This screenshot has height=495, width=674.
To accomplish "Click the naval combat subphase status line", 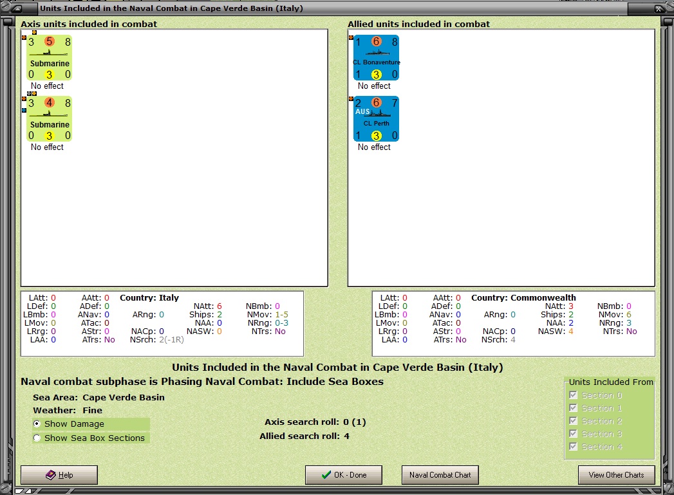I will [x=202, y=382].
